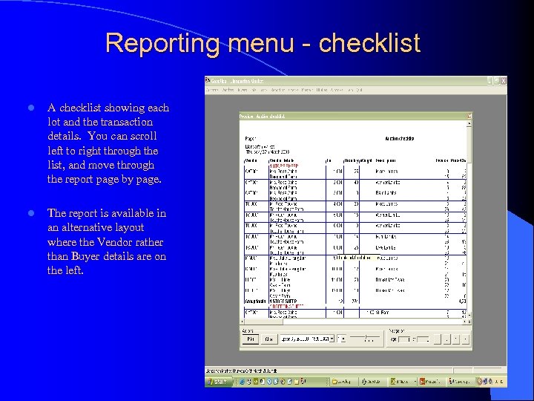Go to the next report page

456,339
